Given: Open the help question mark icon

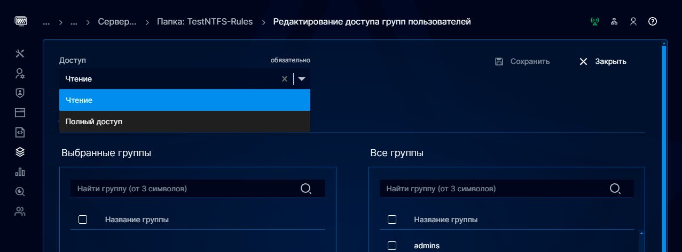Looking at the screenshot, I should (653, 22).
